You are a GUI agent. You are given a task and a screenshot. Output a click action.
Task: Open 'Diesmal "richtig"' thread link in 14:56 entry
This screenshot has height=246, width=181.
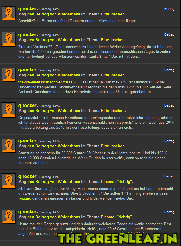pyautogui.click(x=116, y=182)
